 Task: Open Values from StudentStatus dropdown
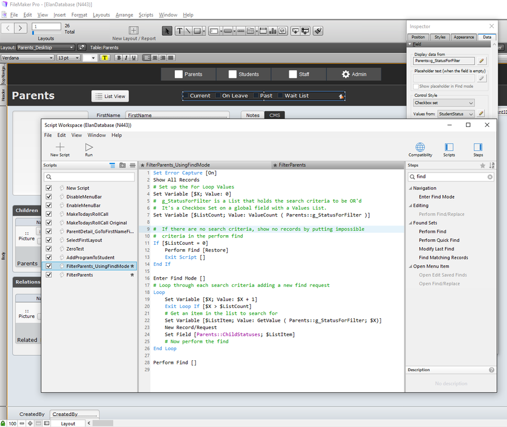click(x=456, y=114)
